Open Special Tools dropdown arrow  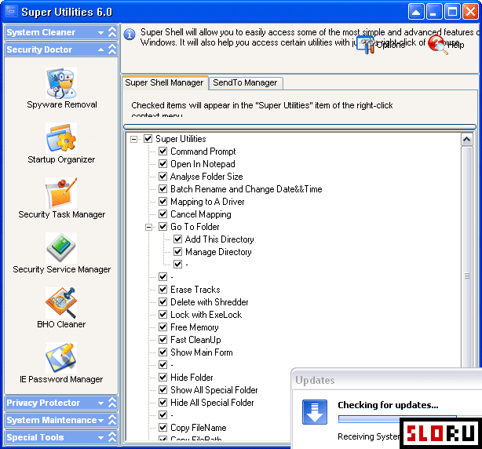[x=100, y=437]
